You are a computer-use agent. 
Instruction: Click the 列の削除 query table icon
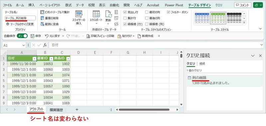pos(190,78)
